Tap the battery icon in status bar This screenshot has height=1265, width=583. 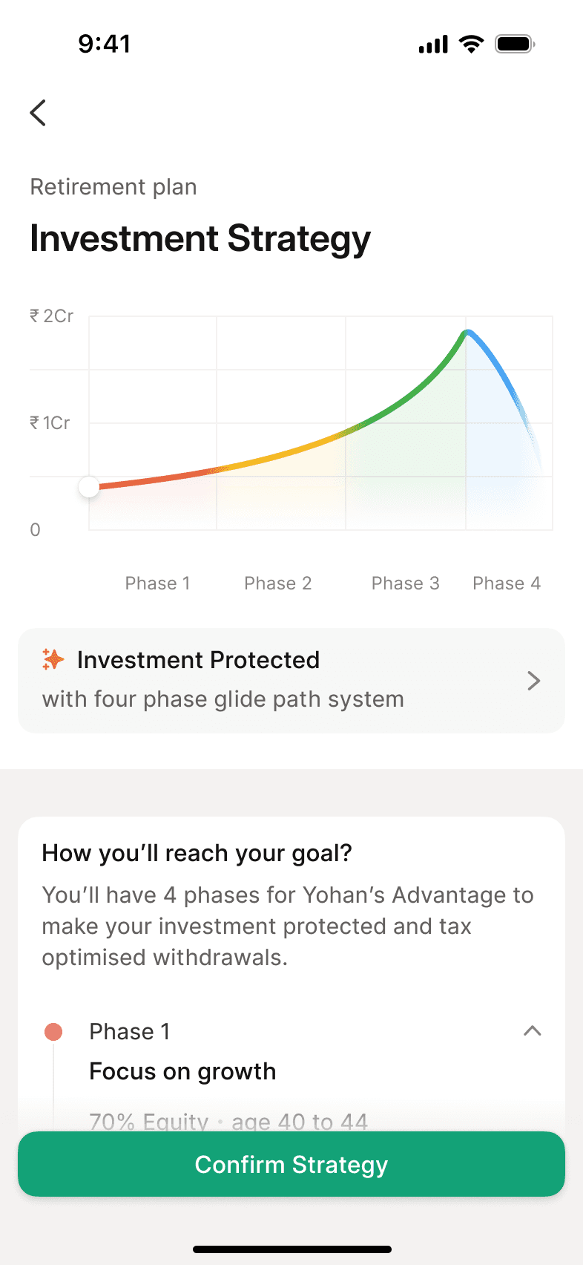click(x=516, y=44)
